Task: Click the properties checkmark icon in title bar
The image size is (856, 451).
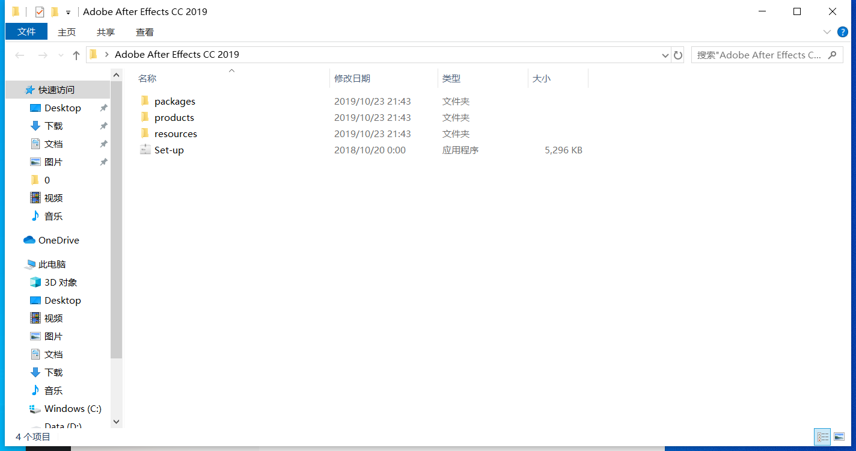Action: coord(40,12)
